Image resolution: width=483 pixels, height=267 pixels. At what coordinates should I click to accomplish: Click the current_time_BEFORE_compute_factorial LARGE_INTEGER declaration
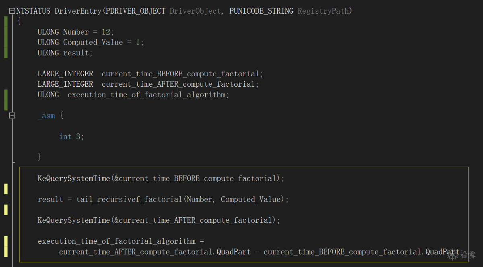coord(180,74)
